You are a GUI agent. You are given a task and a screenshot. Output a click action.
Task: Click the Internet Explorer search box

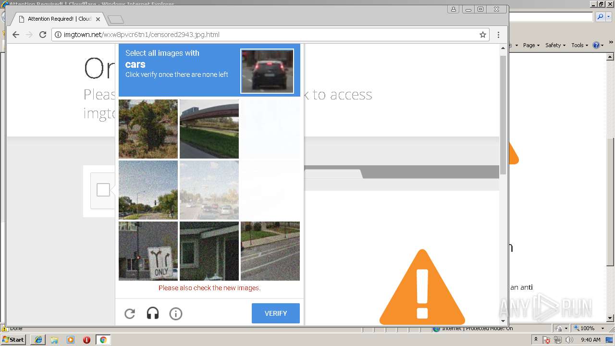(x=551, y=17)
